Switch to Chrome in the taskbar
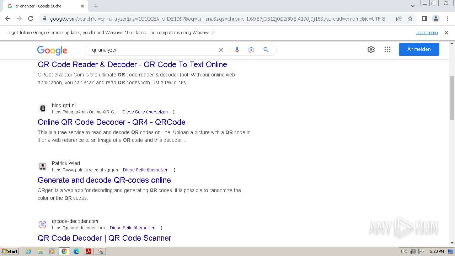 tap(64, 251)
